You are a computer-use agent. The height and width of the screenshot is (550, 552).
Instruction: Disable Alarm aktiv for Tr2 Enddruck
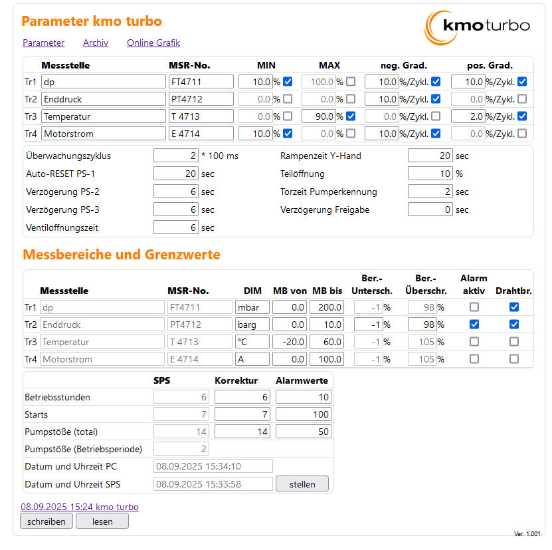pyautogui.click(x=474, y=324)
